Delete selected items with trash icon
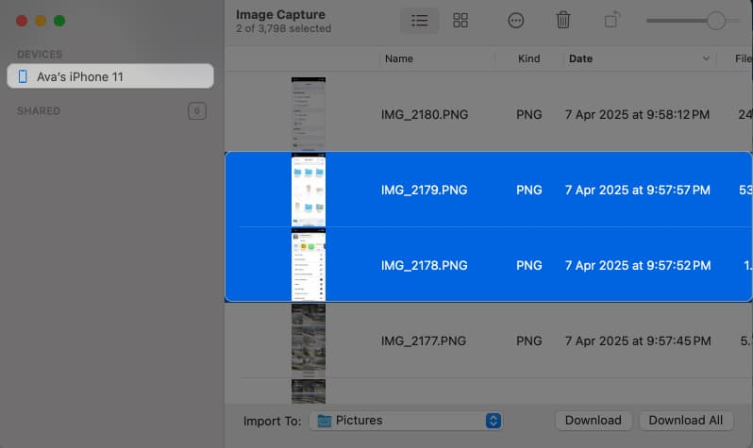 click(562, 20)
